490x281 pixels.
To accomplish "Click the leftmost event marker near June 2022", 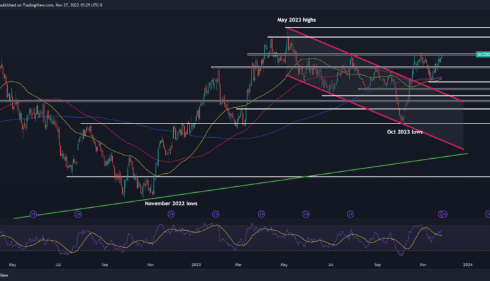I will click(33, 213).
